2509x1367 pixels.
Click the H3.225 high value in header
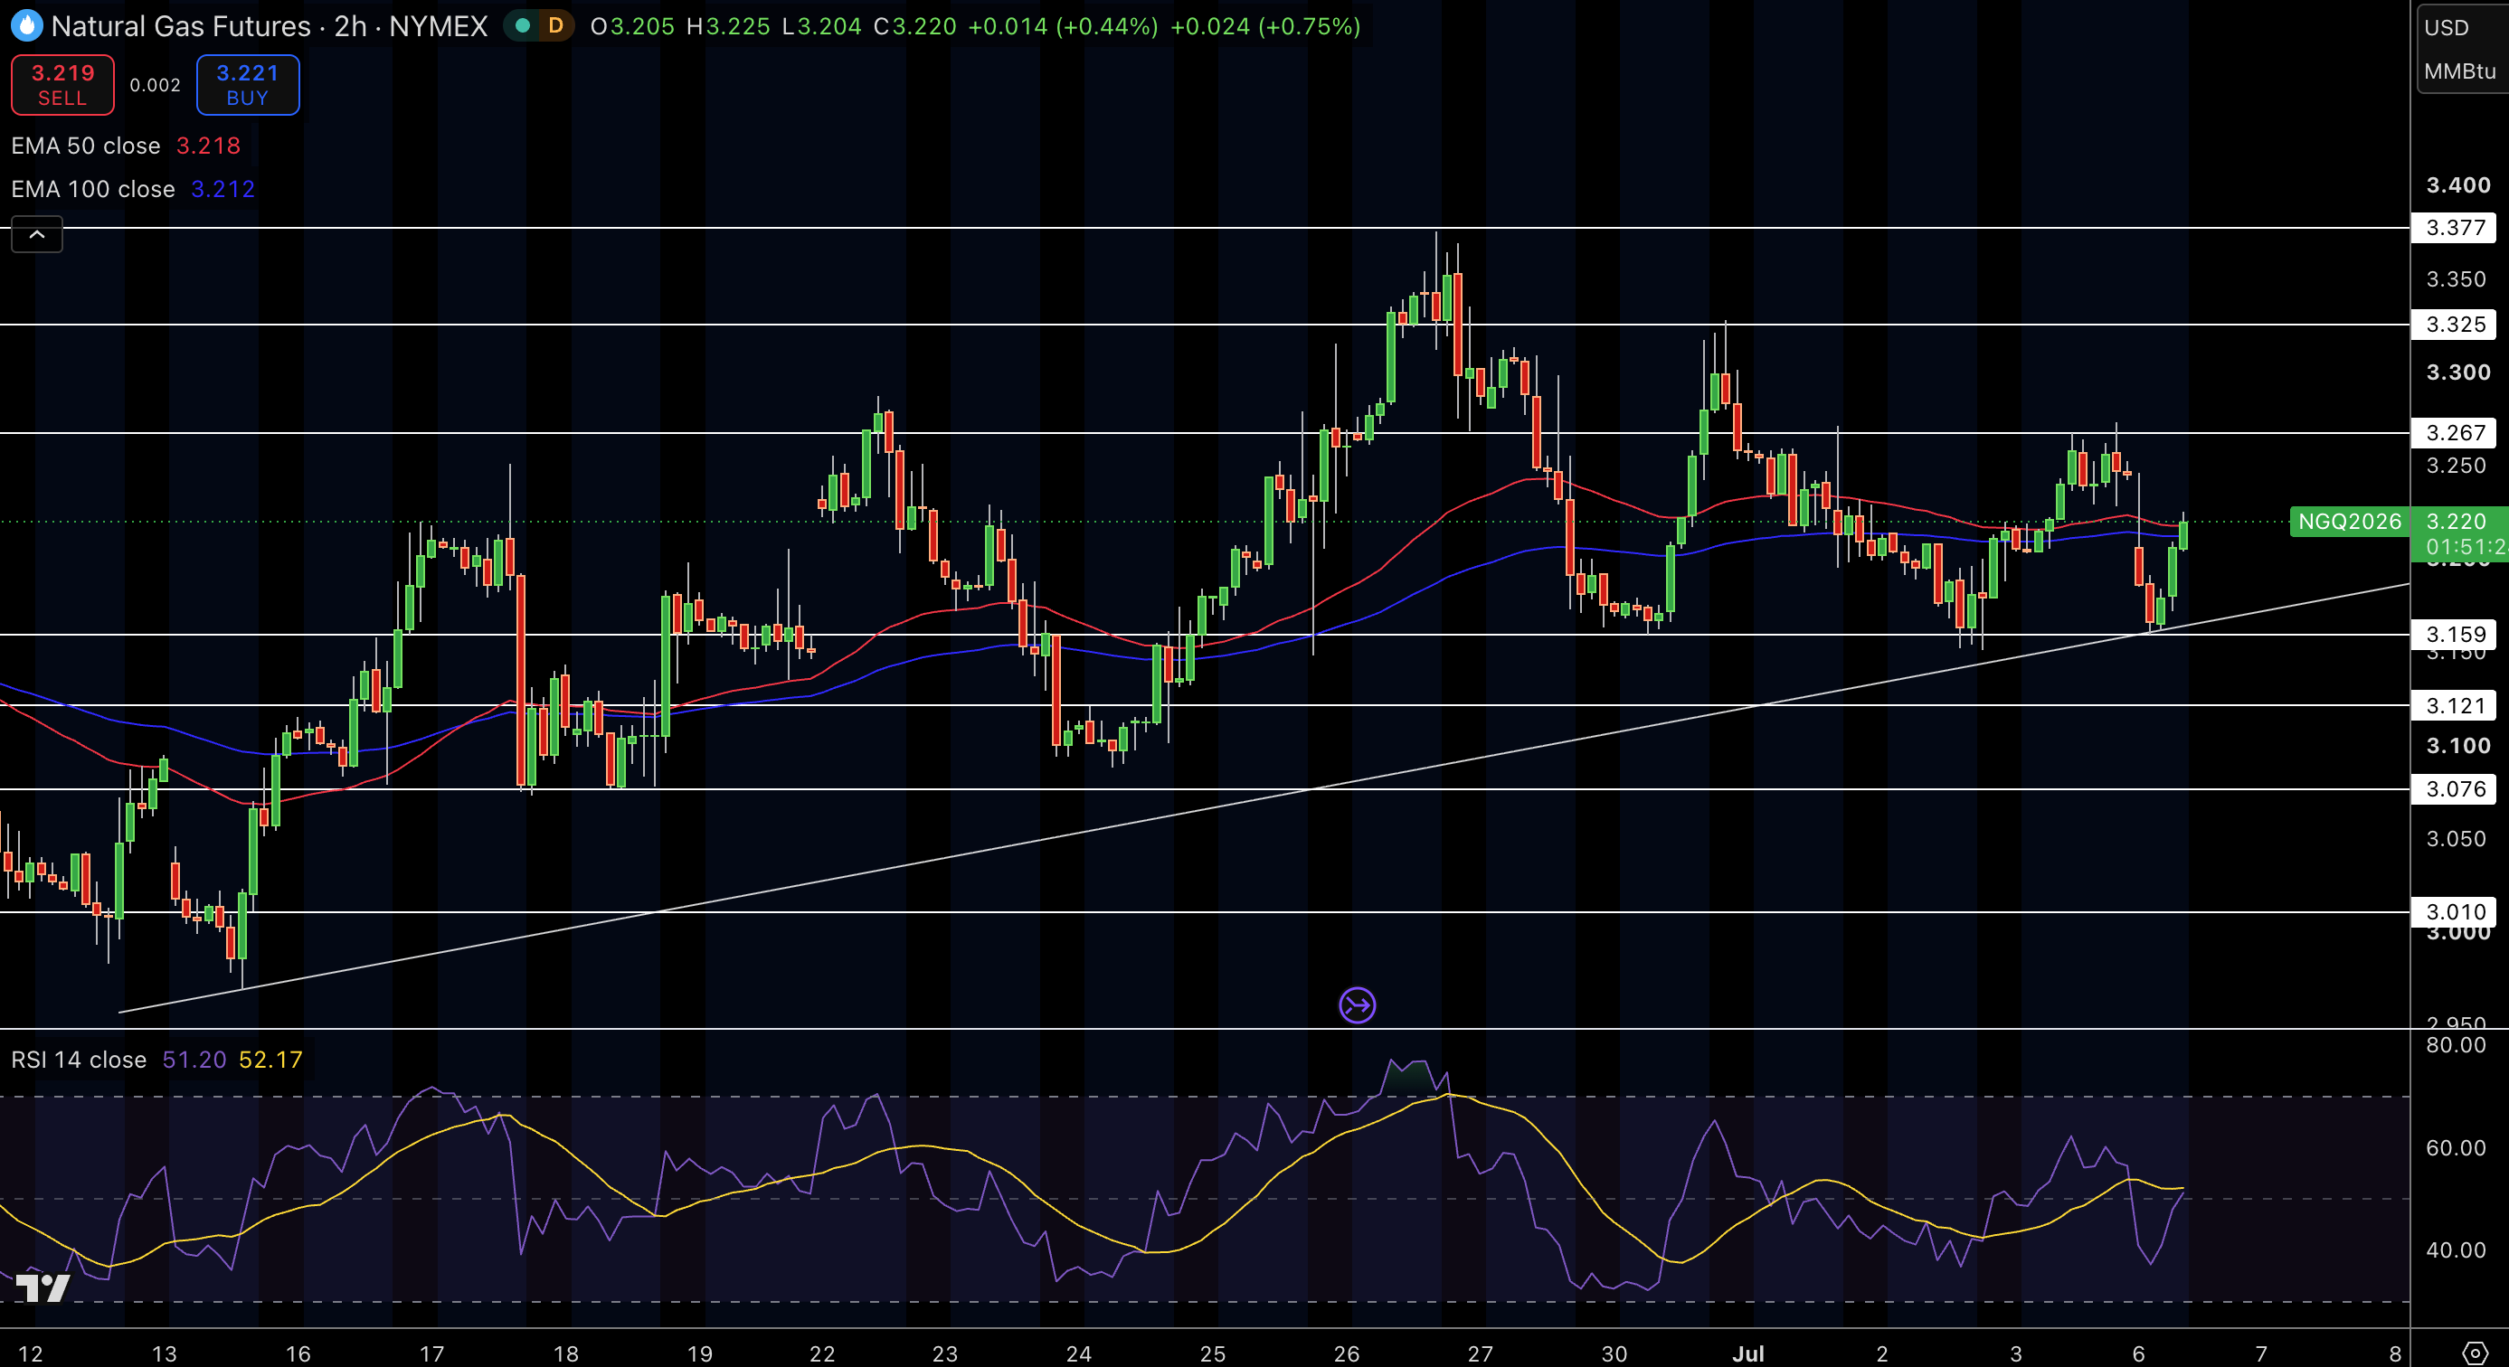coord(728,26)
